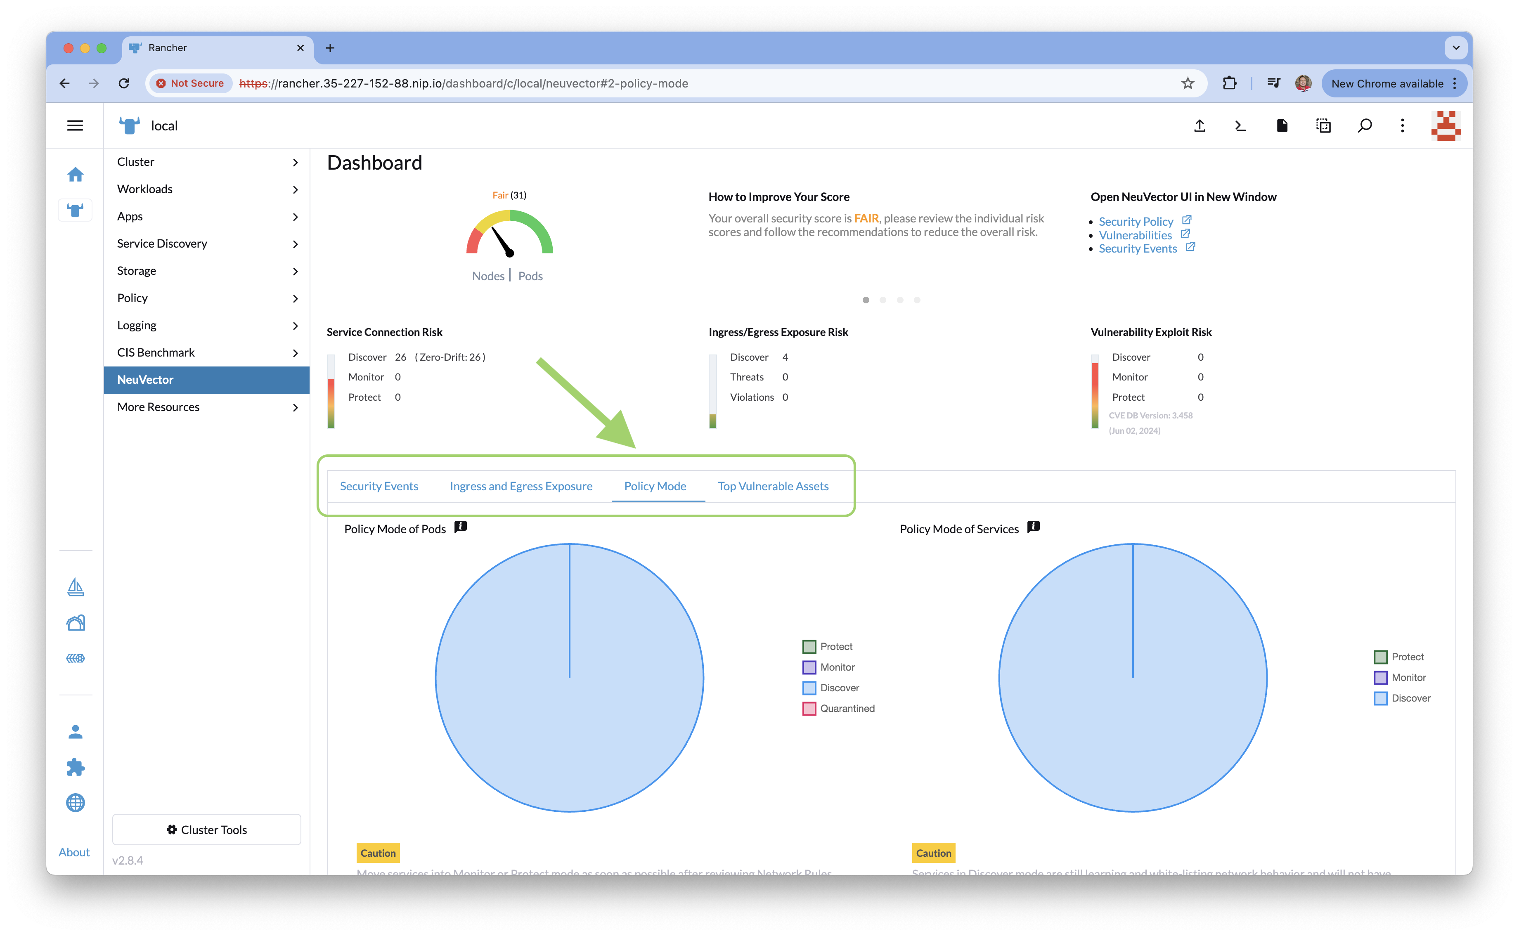Click the download KubeConfig file icon
1519x936 pixels.
click(x=1282, y=125)
